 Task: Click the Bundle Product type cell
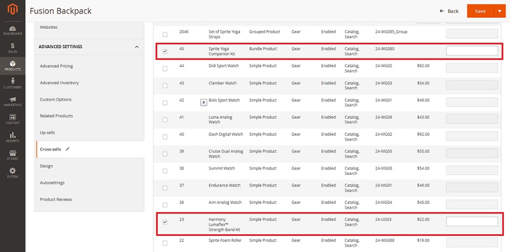coord(263,49)
